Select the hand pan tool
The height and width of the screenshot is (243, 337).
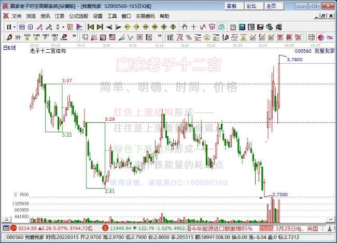click(185, 27)
